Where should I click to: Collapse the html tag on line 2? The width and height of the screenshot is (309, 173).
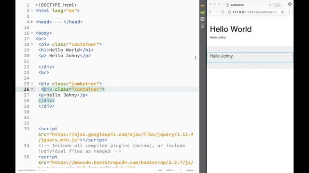(x=32, y=11)
